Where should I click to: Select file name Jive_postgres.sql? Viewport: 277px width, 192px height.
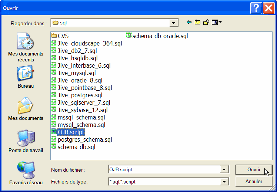click(80, 95)
